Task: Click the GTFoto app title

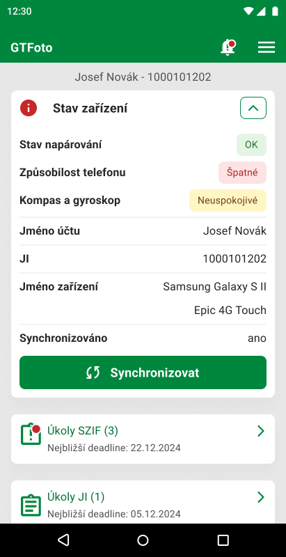Action: click(31, 47)
